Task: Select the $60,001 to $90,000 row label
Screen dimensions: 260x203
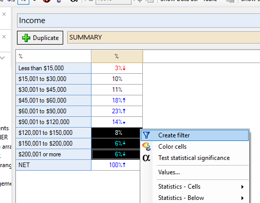Action: point(53,111)
